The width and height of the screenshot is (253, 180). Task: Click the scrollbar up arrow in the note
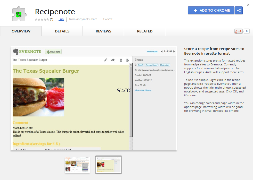[x=131, y=65]
